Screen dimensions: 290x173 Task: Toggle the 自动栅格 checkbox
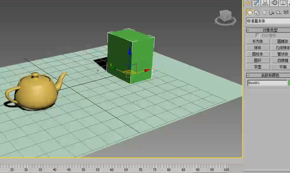click(x=258, y=35)
